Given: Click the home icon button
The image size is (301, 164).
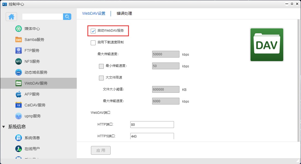Looking at the screenshot, I should click(11, 17).
